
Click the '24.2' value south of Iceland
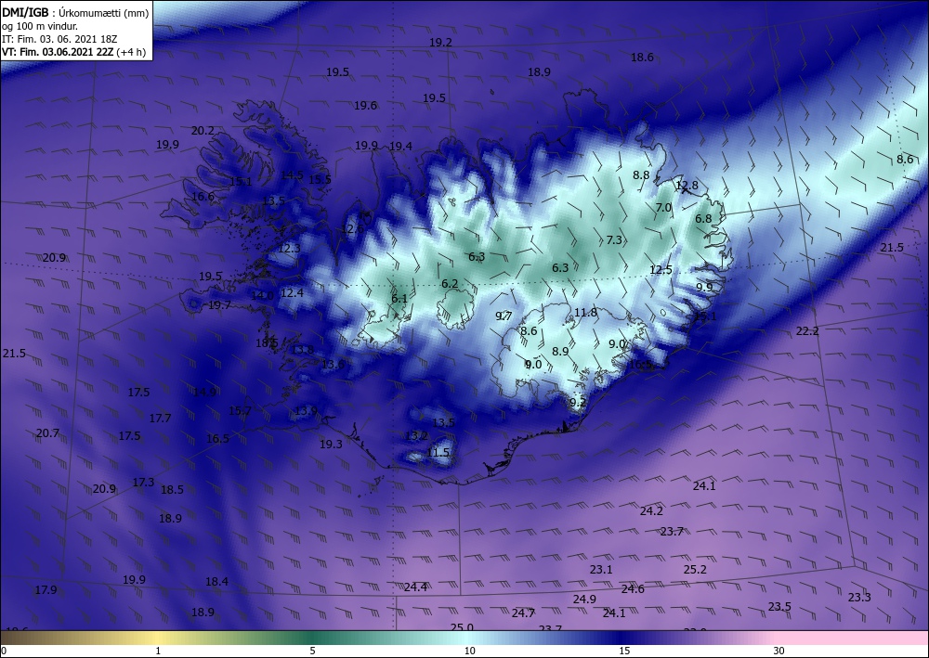[x=651, y=511]
